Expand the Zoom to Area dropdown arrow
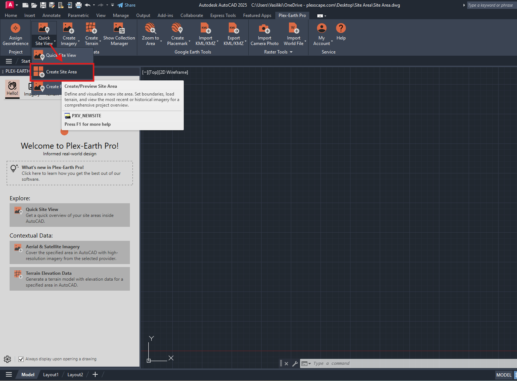The width and height of the screenshot is (517, 381). (x=161, y=41)
